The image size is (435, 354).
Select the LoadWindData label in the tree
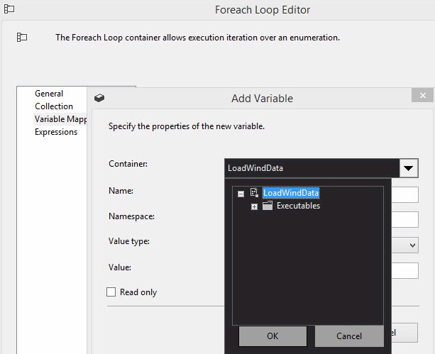point(291,193)
